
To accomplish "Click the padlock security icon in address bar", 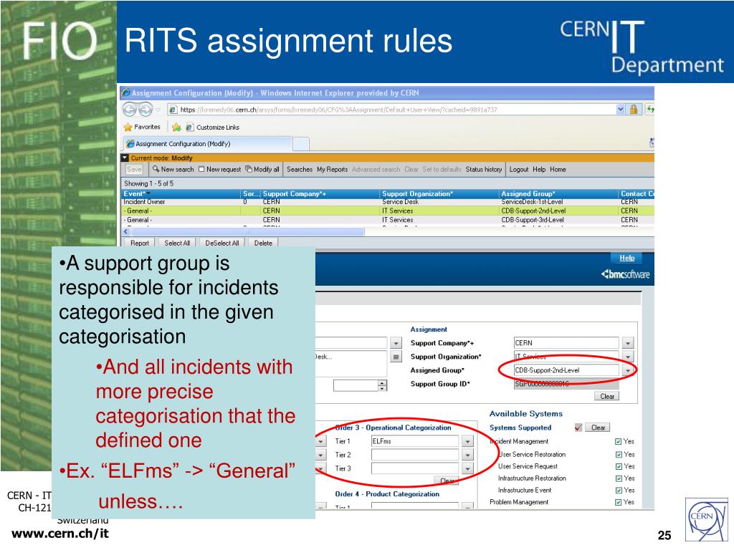I will [x=634, y=110].
